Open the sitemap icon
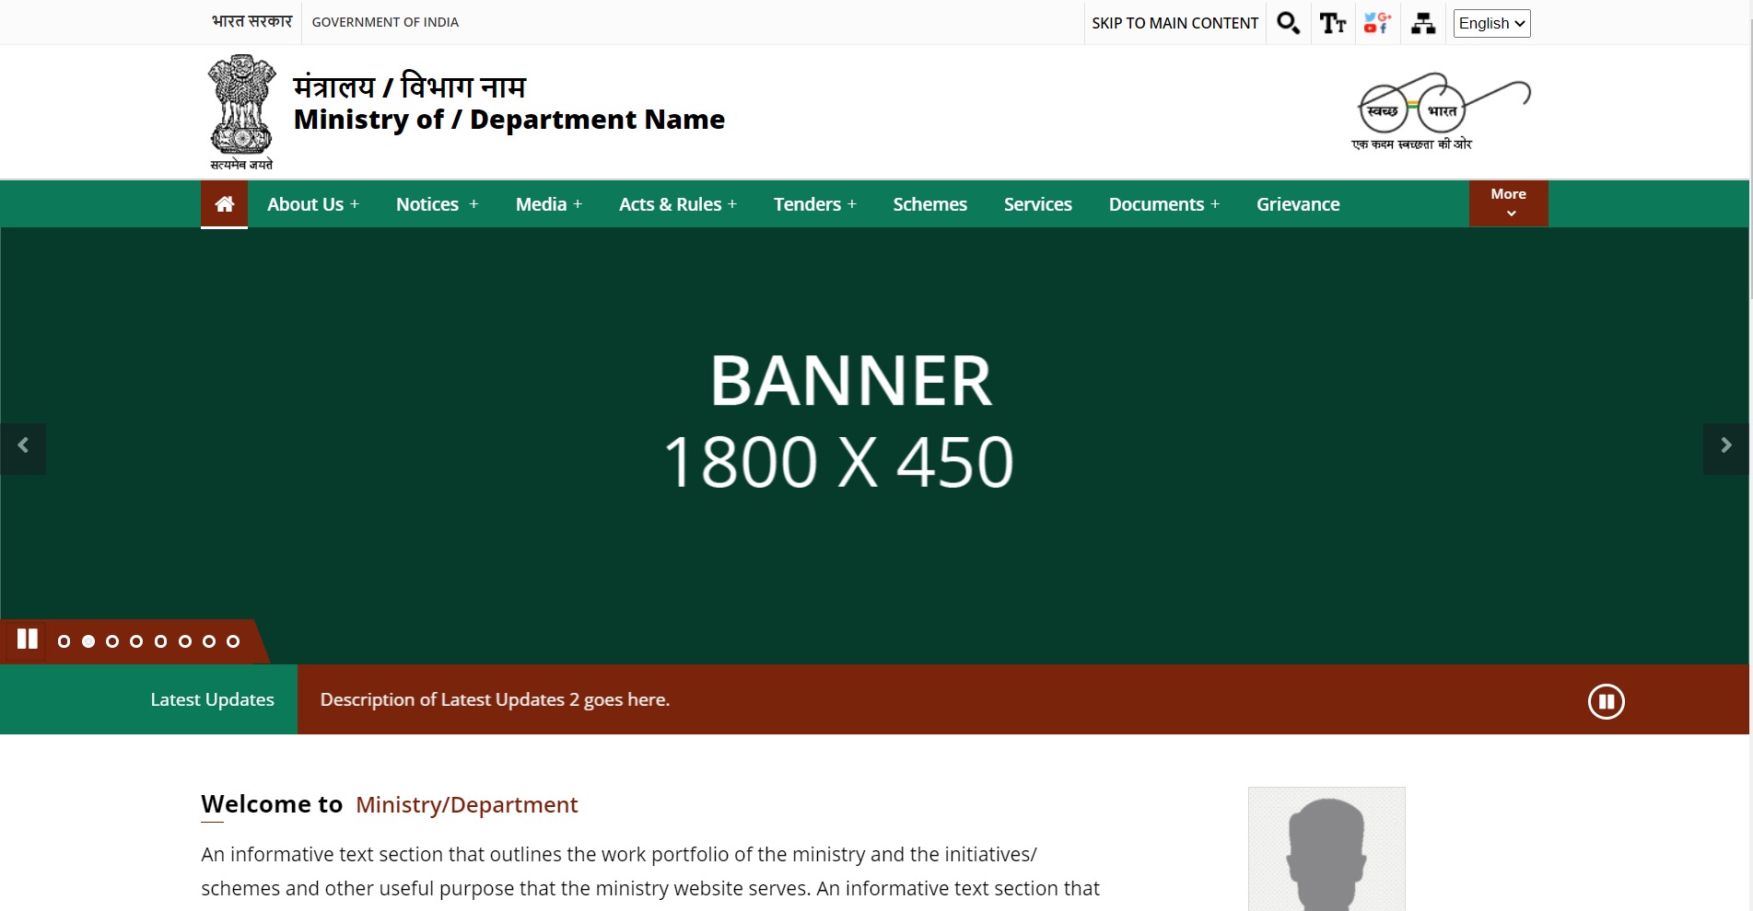Viewport: 1753px width, 911px height. point(1423,23)
